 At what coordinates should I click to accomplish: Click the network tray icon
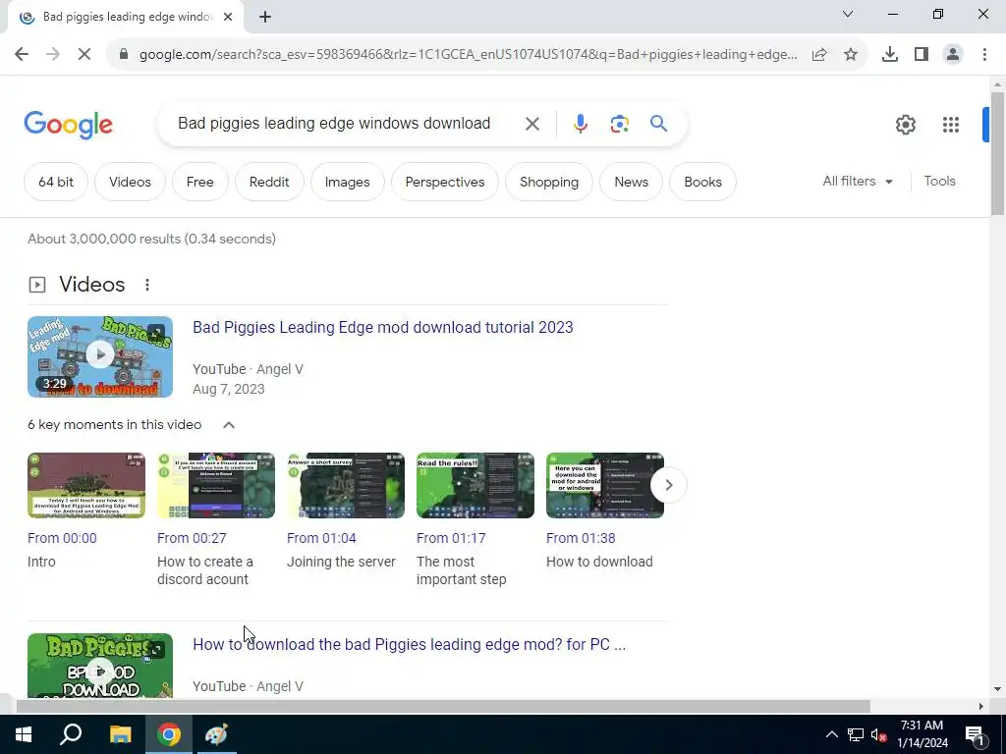(x=856, y=734)
